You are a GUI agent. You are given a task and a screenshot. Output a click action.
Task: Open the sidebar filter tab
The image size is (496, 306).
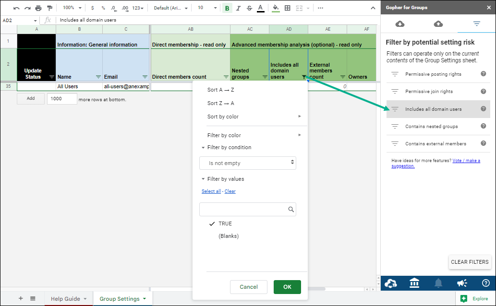coord(476,24)
